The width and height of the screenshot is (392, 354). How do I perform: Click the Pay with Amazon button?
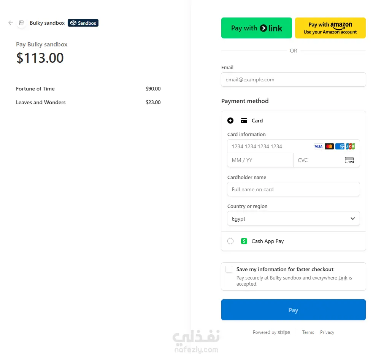point(330,28)
